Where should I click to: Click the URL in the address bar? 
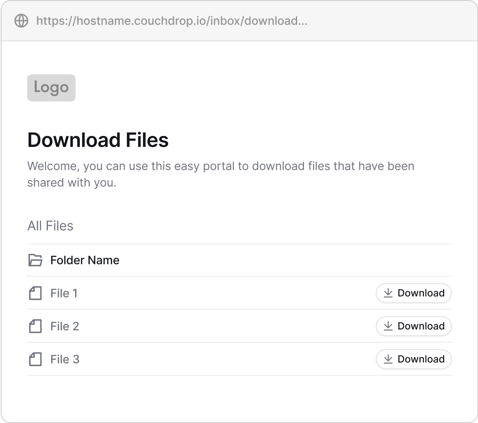tap(171, 20)
